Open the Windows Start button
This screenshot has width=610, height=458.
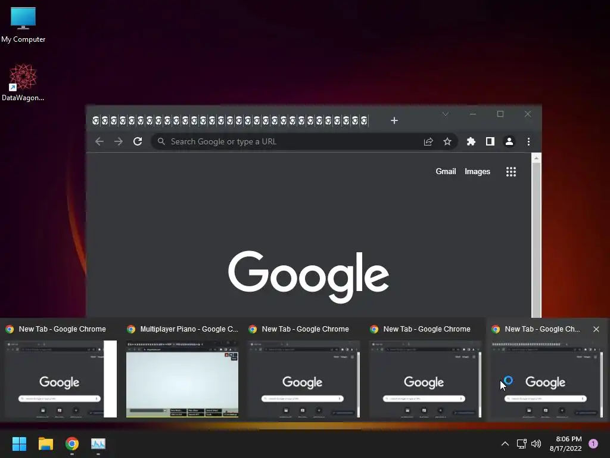(x=19, y=444)
